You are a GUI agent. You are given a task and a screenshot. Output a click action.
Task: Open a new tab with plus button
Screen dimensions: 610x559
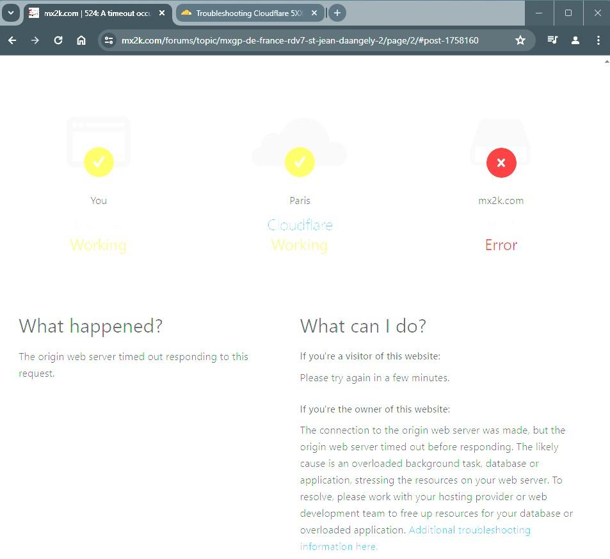point(337,13)
